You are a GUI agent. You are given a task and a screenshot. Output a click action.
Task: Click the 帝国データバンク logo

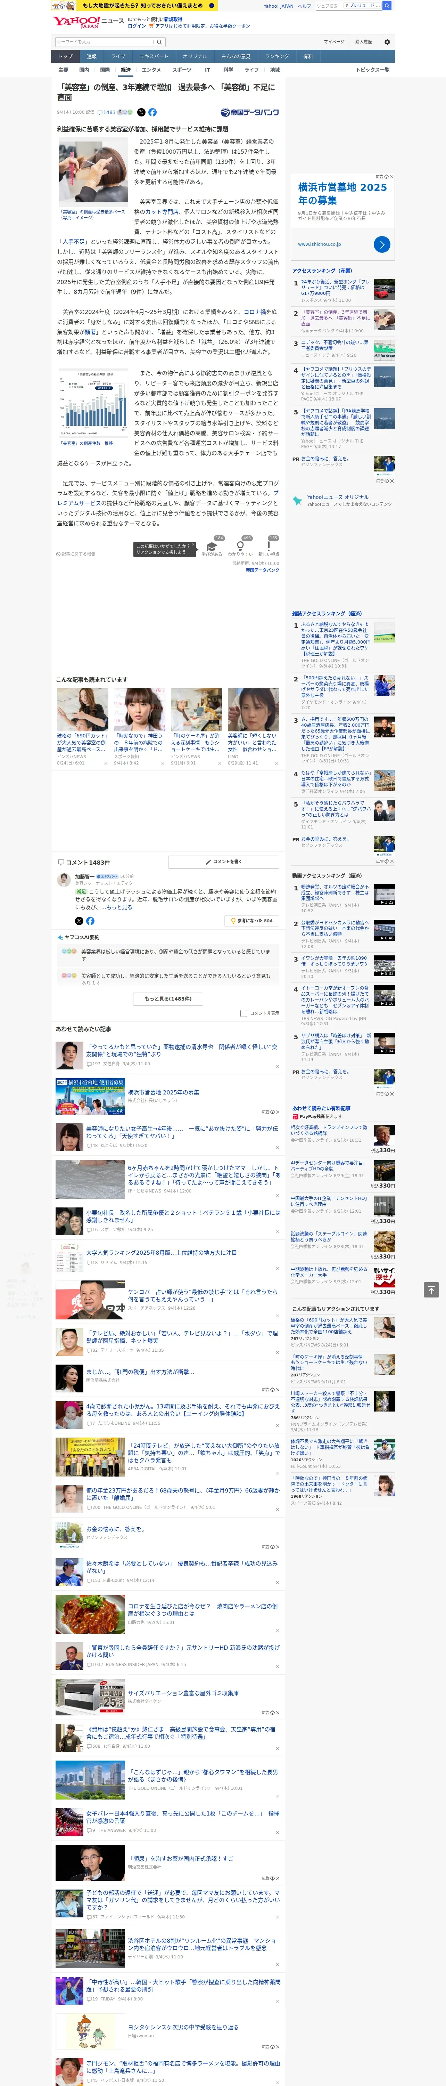pyautogui.click(x=249, y=113)
